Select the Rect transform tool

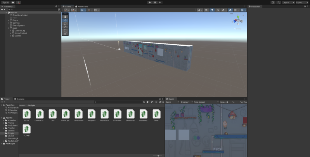point(65,30)
